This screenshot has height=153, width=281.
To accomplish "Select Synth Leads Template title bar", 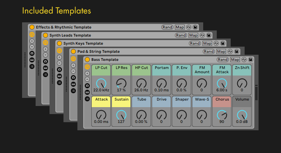I will pyautogui.click(x=127, y=35).
